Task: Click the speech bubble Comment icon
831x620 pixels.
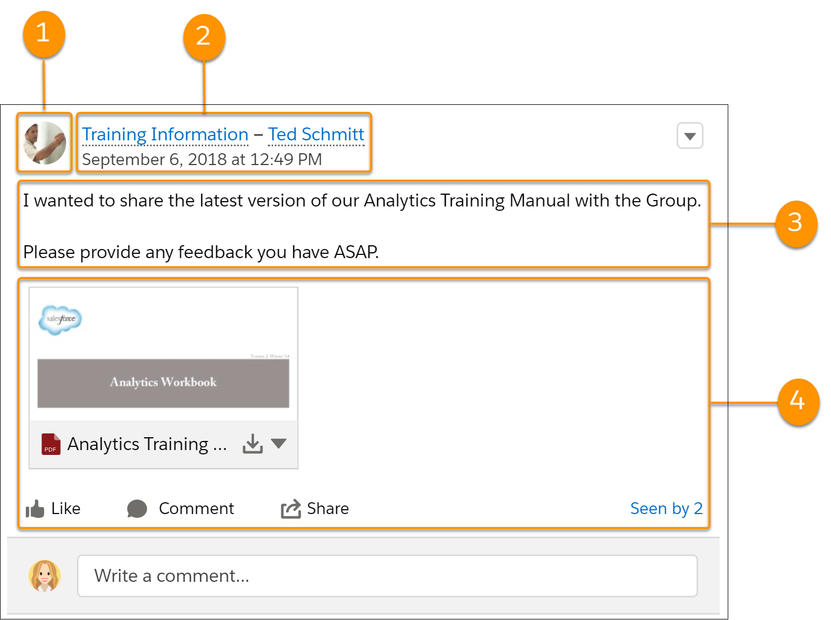Action: tap(137, 509)
